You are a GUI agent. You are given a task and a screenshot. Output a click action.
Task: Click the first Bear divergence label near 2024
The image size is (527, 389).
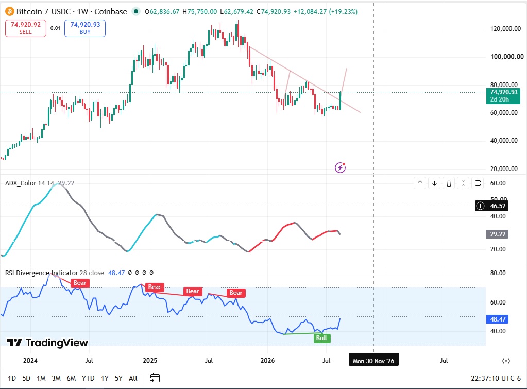(x=80, y=283)
